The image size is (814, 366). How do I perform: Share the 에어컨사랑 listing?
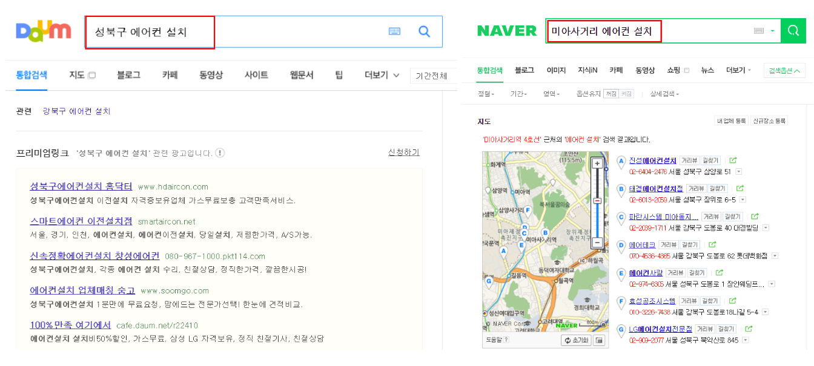(719, 273)
